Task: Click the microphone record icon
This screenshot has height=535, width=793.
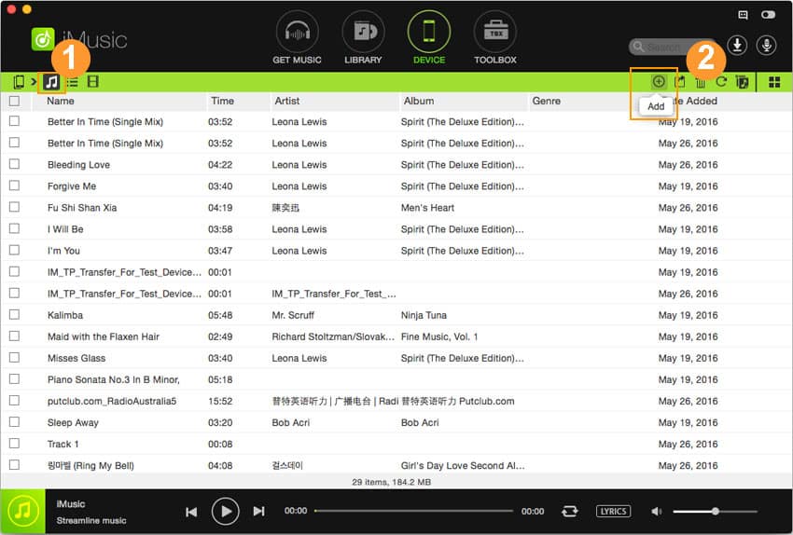Action: pos(766,46)
